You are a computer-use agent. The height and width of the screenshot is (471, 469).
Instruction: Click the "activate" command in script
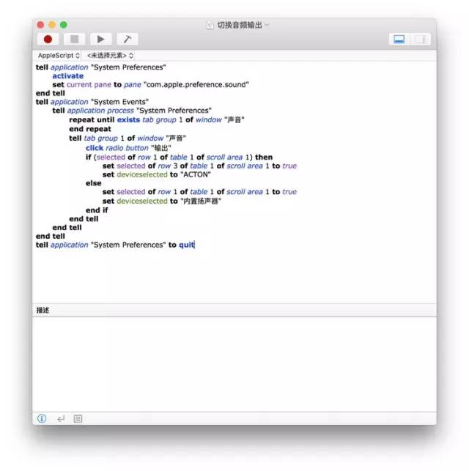[68, 76]
